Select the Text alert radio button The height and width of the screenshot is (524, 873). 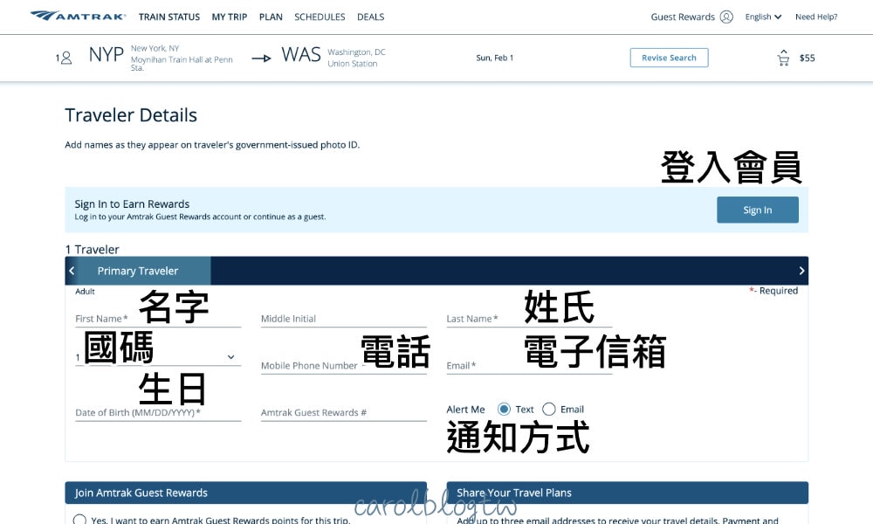point(504,410)
